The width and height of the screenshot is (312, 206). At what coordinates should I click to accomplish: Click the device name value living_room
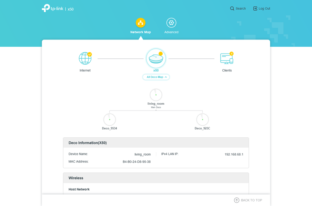(x=143, y=154)
